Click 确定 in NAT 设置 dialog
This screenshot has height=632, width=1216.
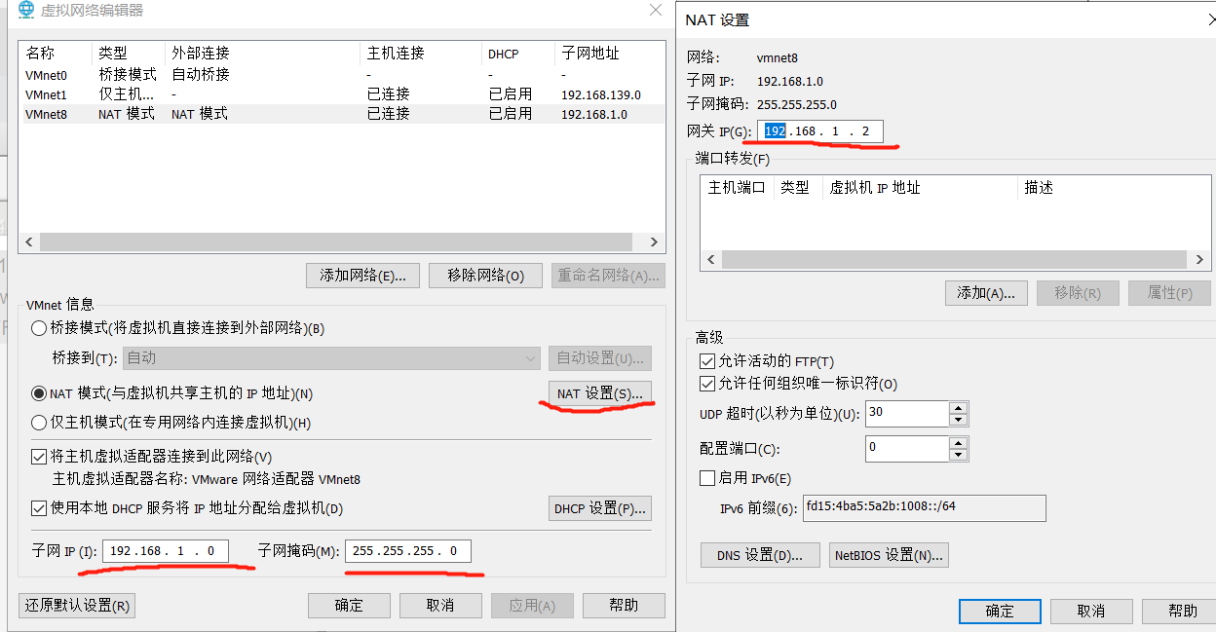tap(1000, 611)
